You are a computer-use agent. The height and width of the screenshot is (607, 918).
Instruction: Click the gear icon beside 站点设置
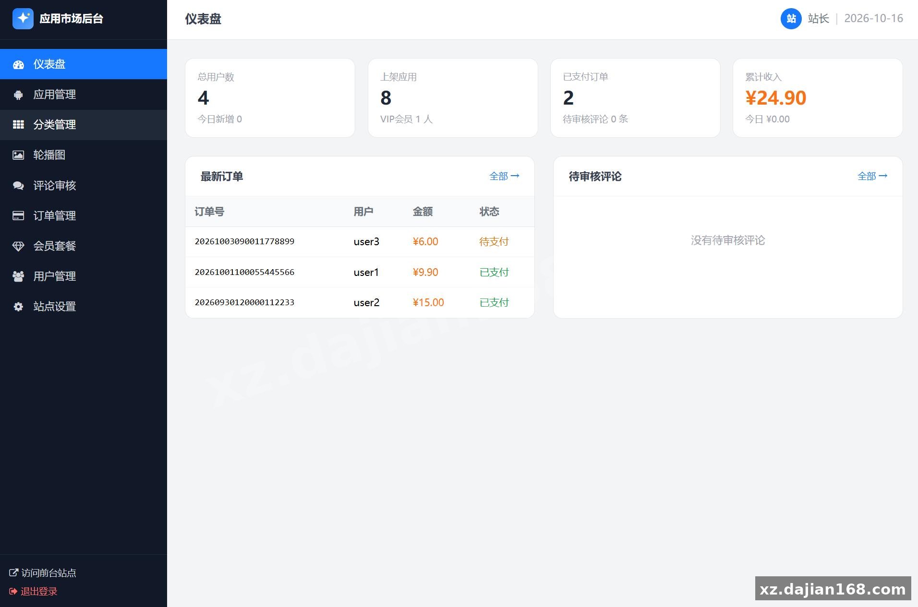[18, 307]
